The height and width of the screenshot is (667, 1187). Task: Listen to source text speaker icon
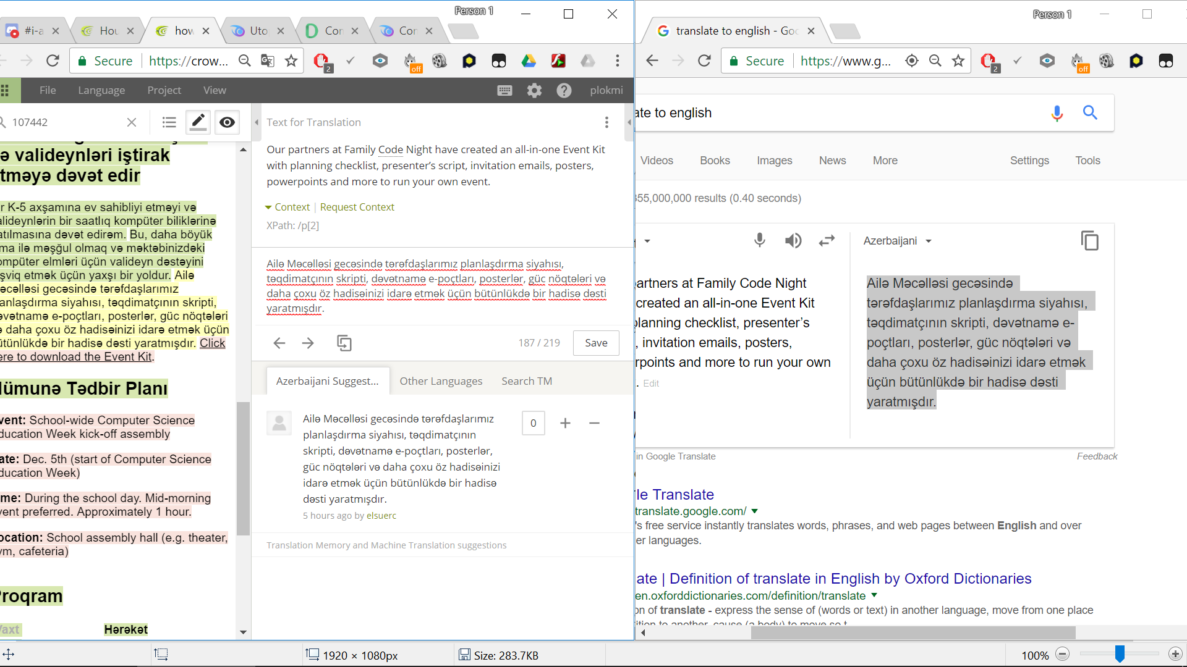point(793,240)
